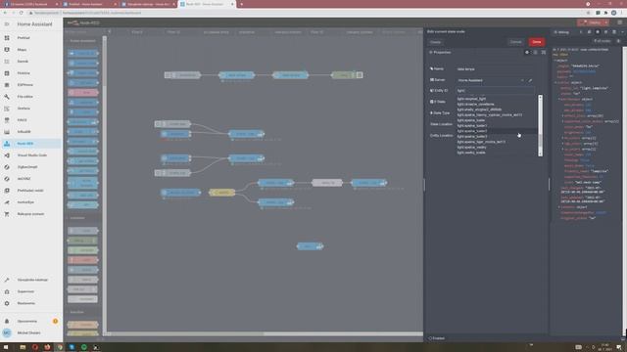Open Grafana in the sidebar
Viewport: 627px width, 352px height.
tap(30, 109)
